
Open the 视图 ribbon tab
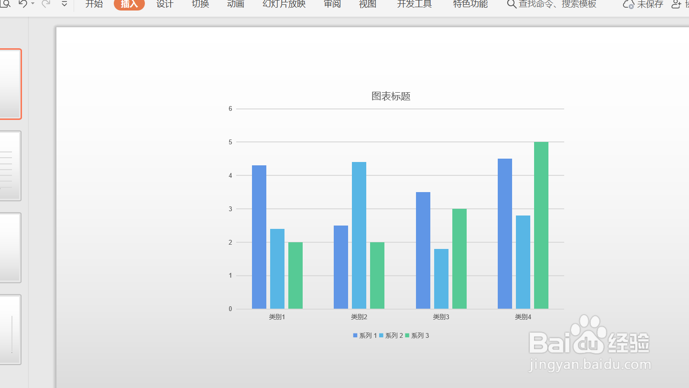click(367, 4)
